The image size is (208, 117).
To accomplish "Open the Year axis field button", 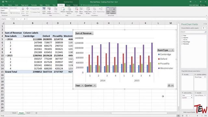I will [79, 85].
